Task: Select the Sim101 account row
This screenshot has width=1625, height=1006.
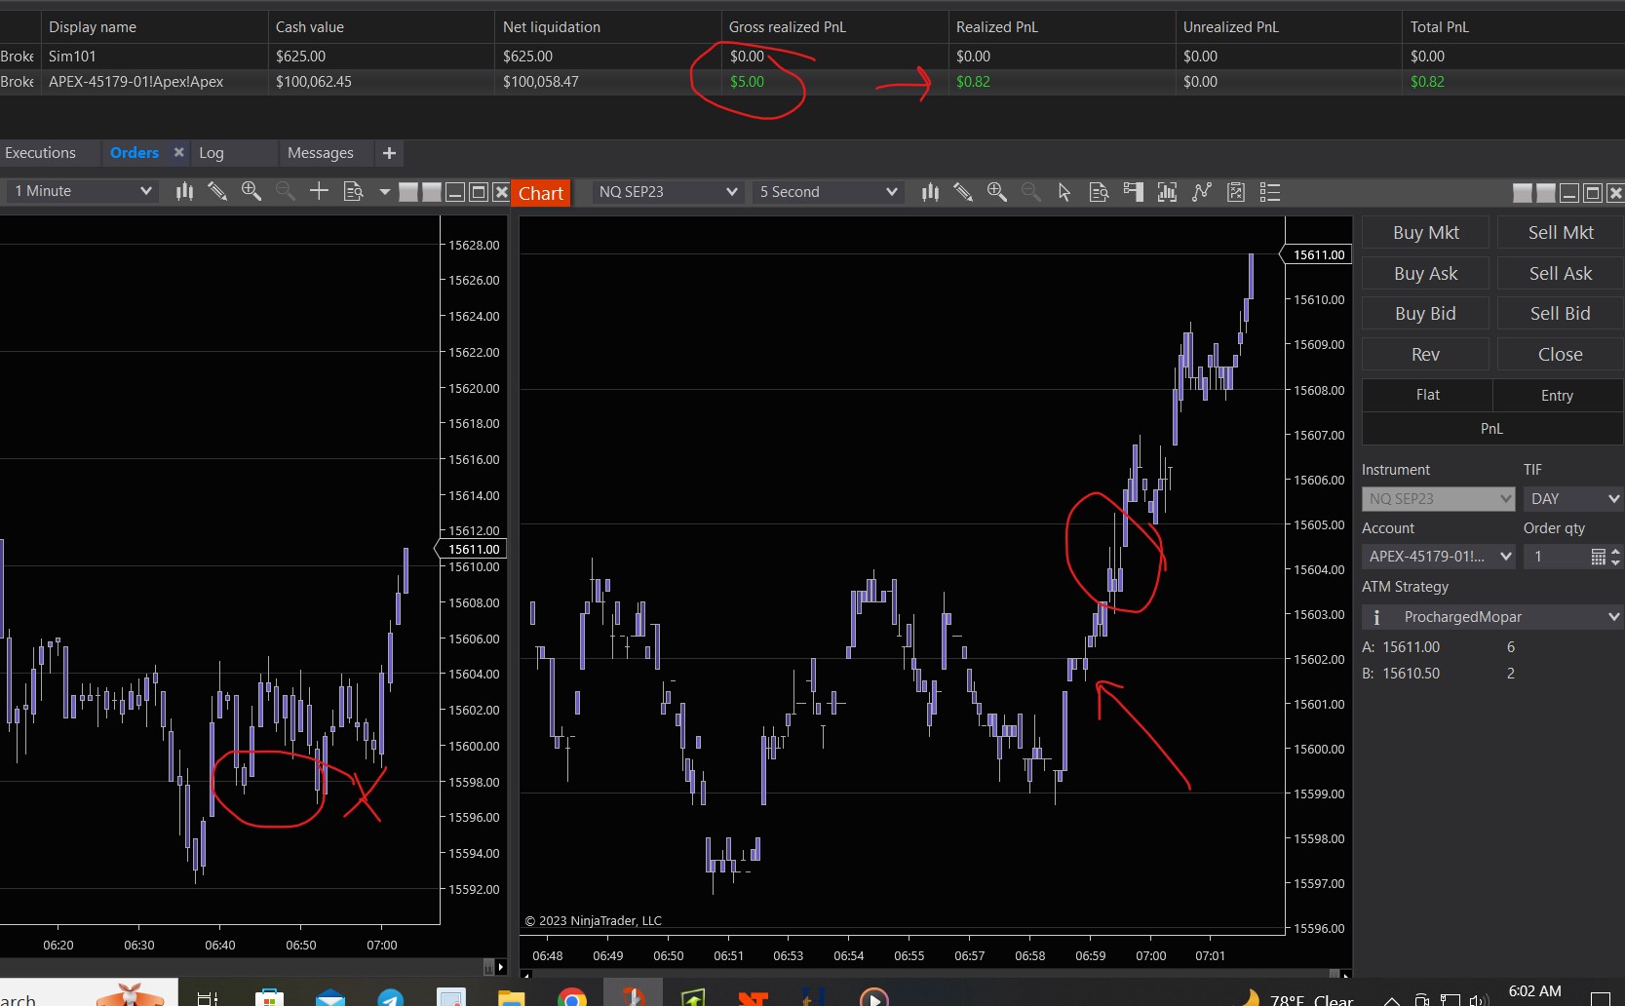Action: [812, 57]
